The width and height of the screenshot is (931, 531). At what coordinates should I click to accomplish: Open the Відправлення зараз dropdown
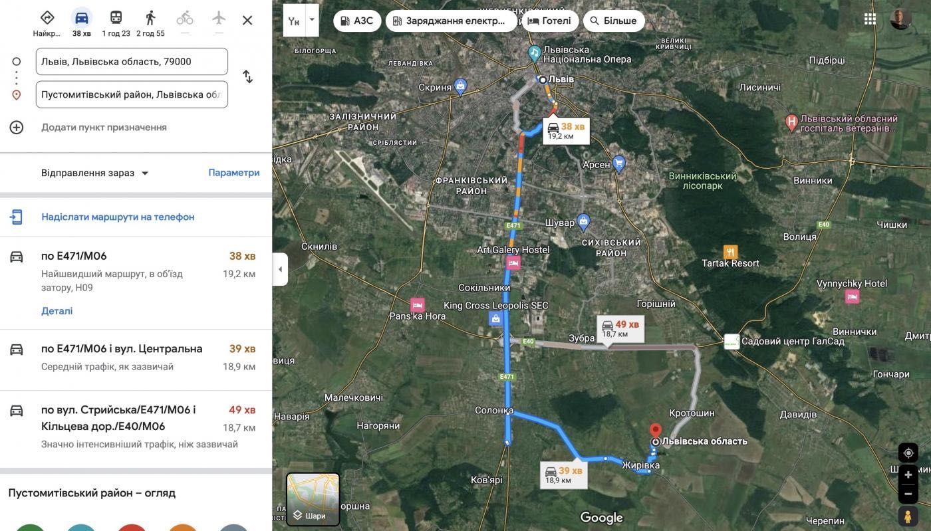coord(94,173)
